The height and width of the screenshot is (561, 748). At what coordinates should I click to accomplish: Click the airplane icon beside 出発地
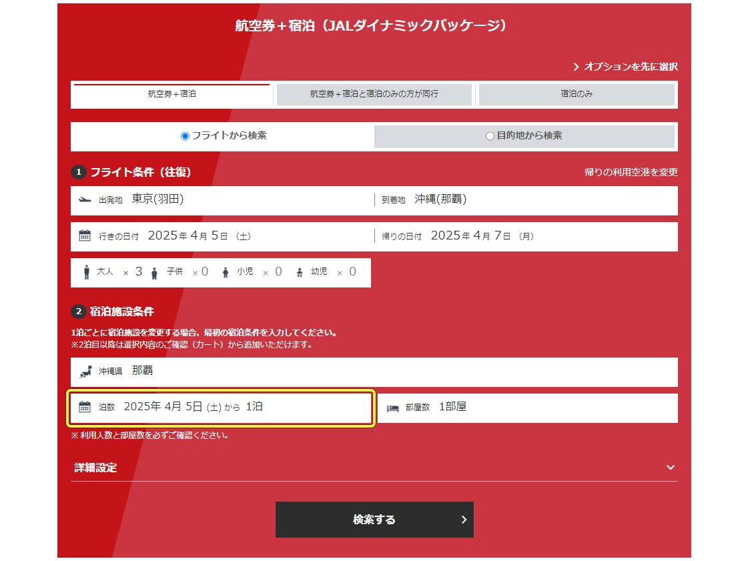pyautogui.click(x=85, y=199)
